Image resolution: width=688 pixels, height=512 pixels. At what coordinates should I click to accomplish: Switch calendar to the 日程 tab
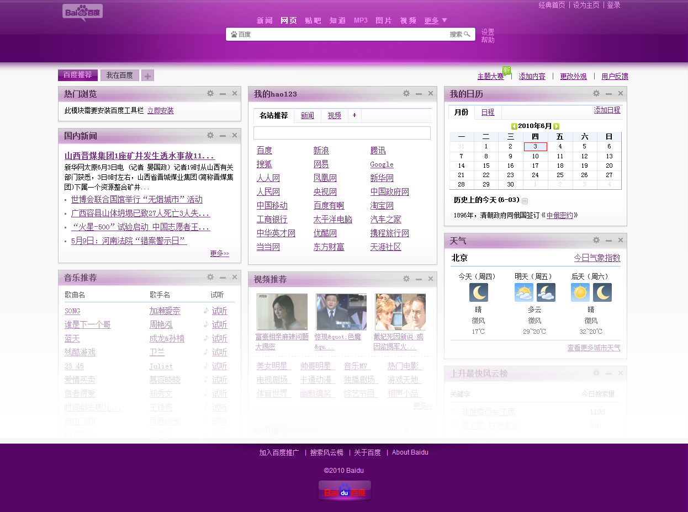pyautogui.click(x=488, y=112)
